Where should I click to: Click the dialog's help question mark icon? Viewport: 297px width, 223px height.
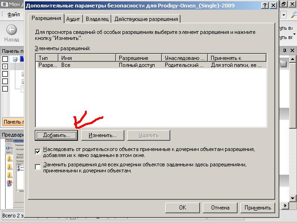(x=265, y=6)
